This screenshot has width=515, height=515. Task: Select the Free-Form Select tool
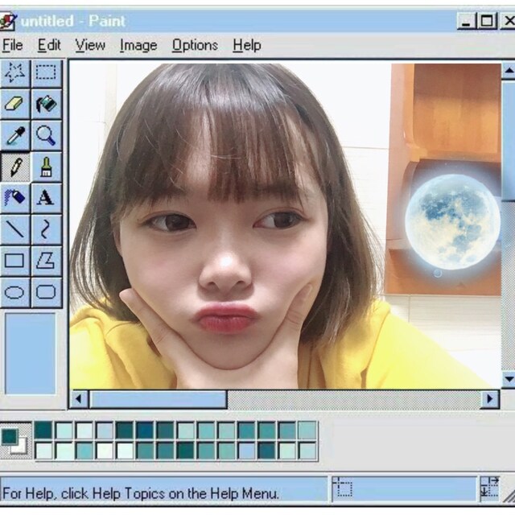pyautogui.click(x=15, y=73)
